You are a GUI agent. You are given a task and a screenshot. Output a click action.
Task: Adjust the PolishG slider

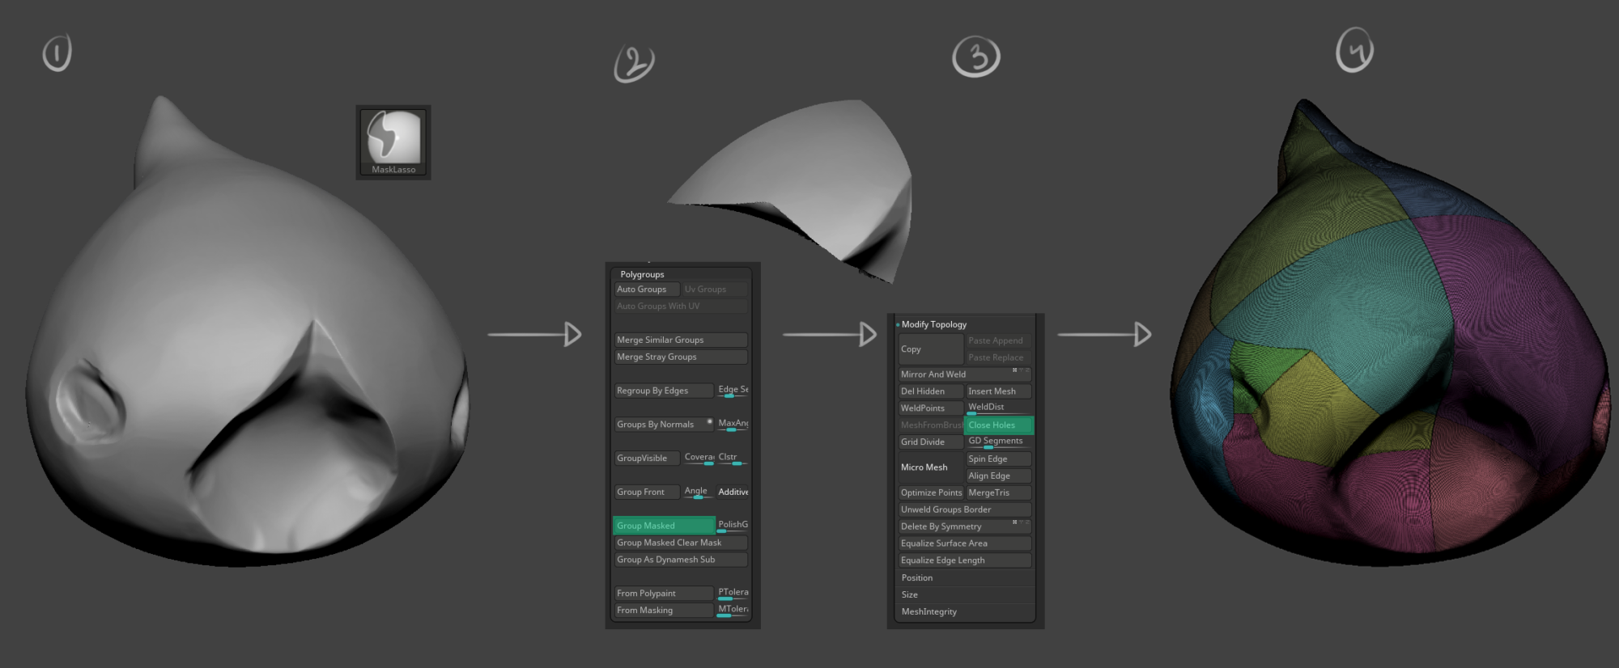click(733, 526)
